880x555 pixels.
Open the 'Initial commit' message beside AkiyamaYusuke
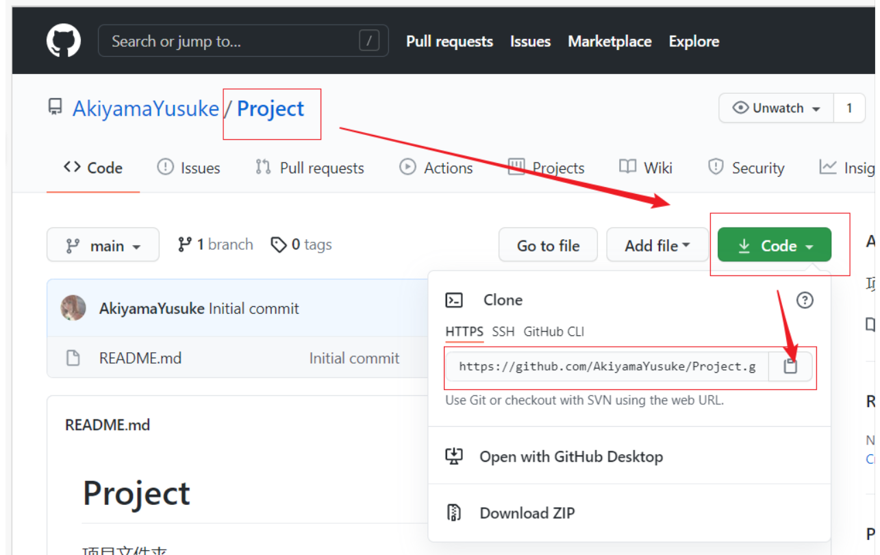253,308
